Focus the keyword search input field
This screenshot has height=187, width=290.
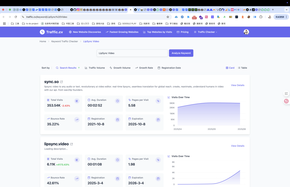[x=132, y=53]
